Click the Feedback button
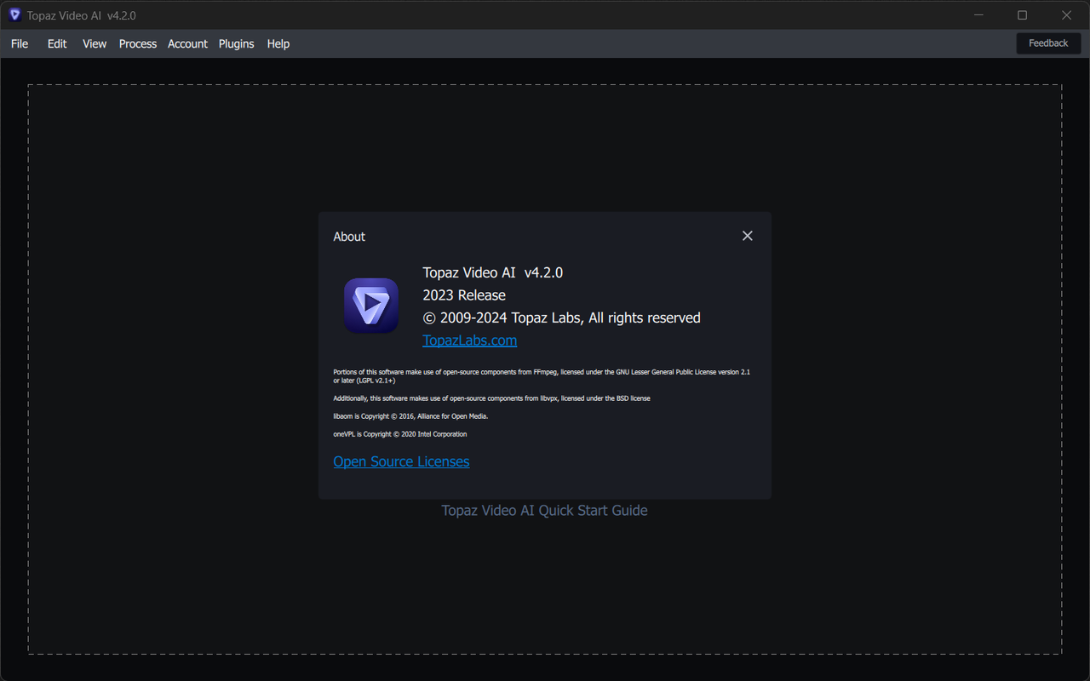This screenshot has width=1090, height=681. click(1048, 43)
